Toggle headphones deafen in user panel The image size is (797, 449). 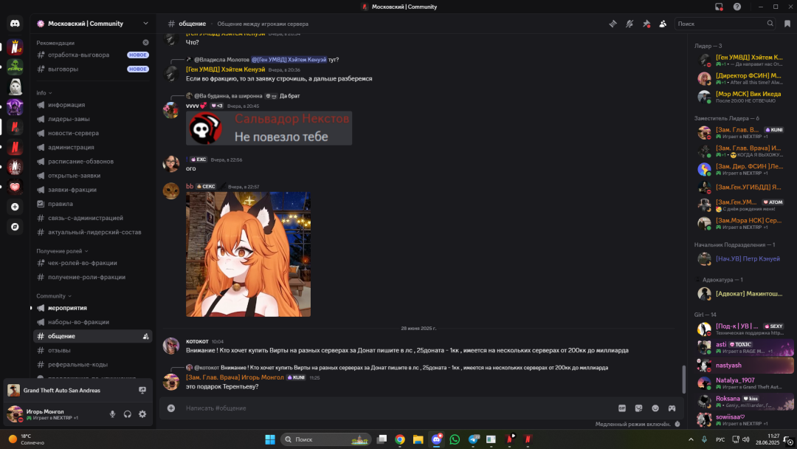pos(128,414)
